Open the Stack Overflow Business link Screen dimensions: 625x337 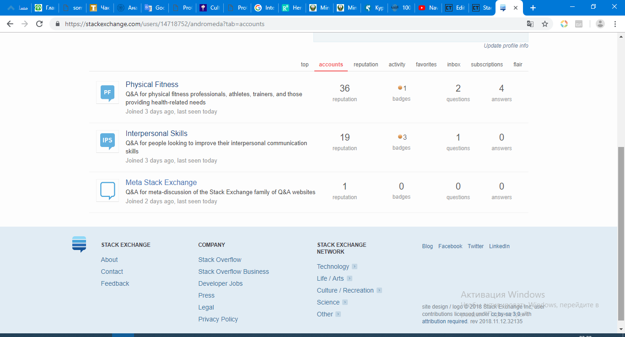point(233,272)
